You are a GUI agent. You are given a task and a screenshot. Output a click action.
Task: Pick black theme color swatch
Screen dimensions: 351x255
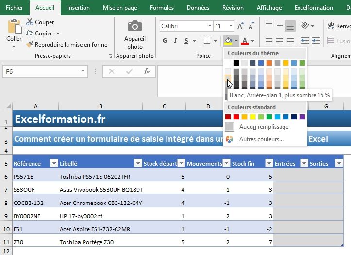[x=236, y=63]
